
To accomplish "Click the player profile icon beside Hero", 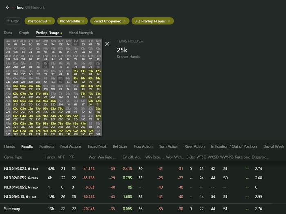I will (7, 7).
